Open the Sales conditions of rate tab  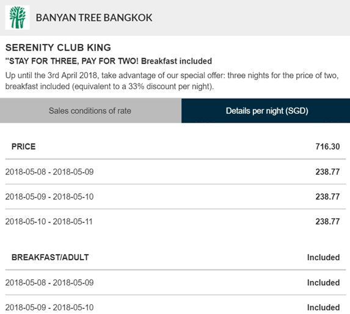tap(90, 111)
